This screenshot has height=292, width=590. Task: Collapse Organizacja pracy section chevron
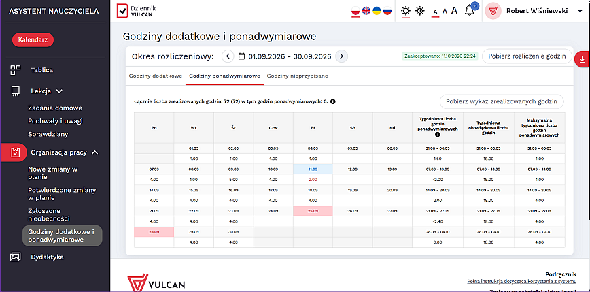point(95,152)
